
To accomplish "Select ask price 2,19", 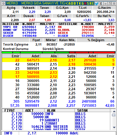I will [x=72, y=69].
